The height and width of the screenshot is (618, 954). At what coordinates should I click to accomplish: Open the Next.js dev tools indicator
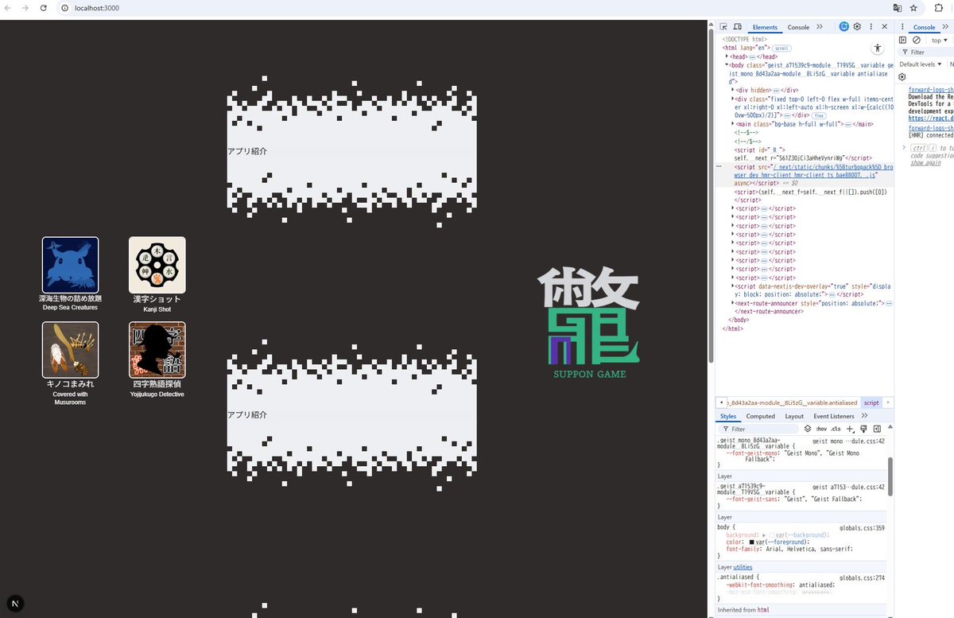pyautogui.click(x=15, y=604)
